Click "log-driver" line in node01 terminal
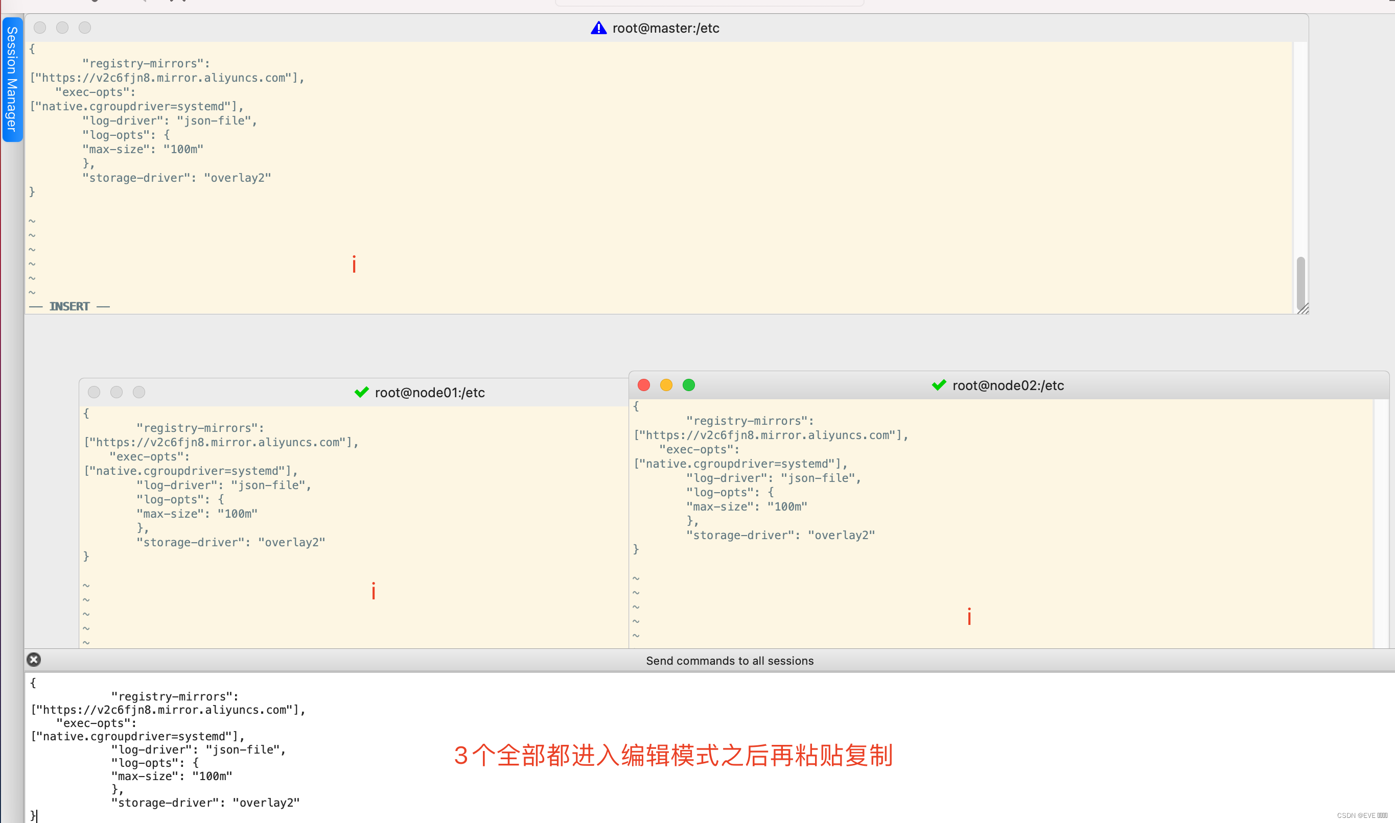 224,485
